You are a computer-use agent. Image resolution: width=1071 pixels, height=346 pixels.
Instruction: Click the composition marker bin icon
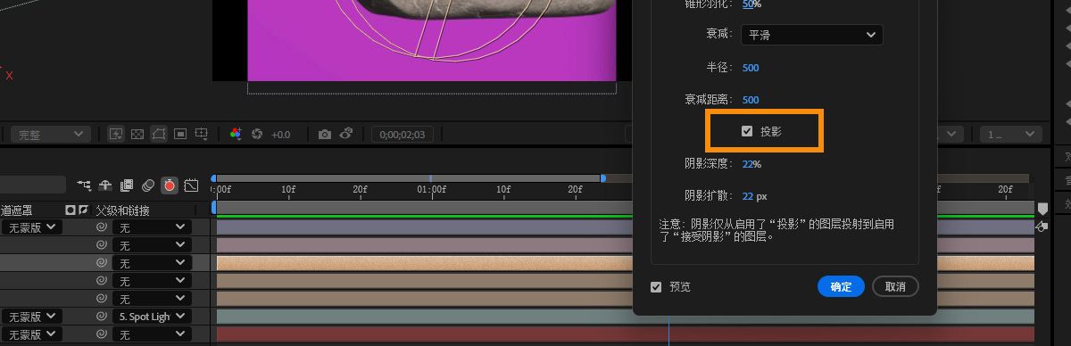pos(1042,208)
